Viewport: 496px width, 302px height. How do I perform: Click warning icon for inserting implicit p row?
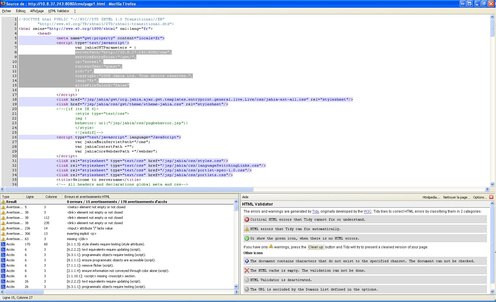pyautogui.click(x=3, y=234)
